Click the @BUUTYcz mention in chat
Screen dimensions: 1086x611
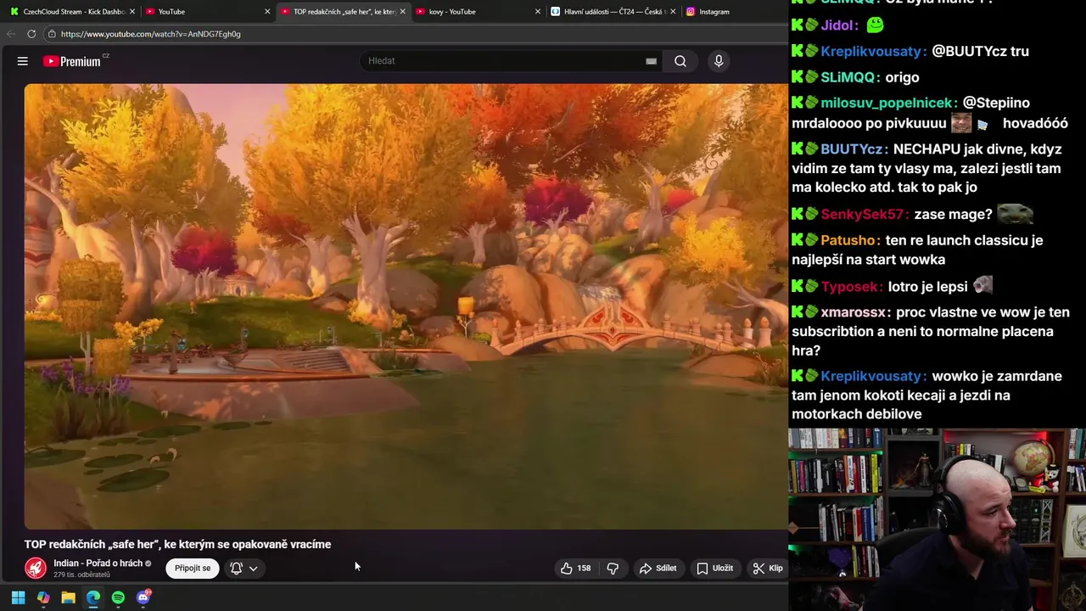click(967, 52)
